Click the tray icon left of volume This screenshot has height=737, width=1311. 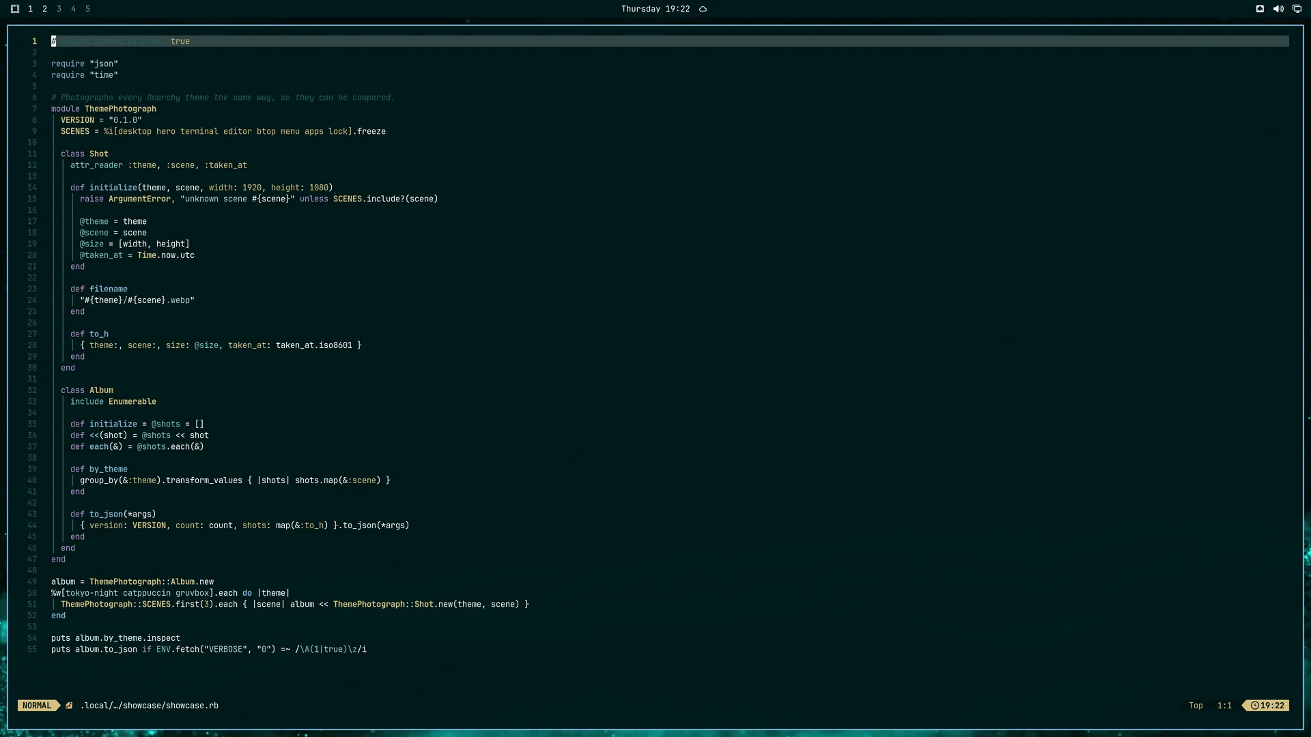pyautogui.click(x=1260, y=9)
